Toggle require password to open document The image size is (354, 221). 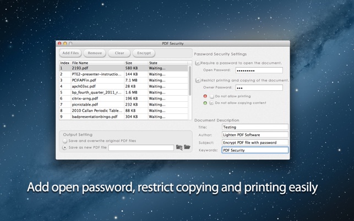[198, 63]
